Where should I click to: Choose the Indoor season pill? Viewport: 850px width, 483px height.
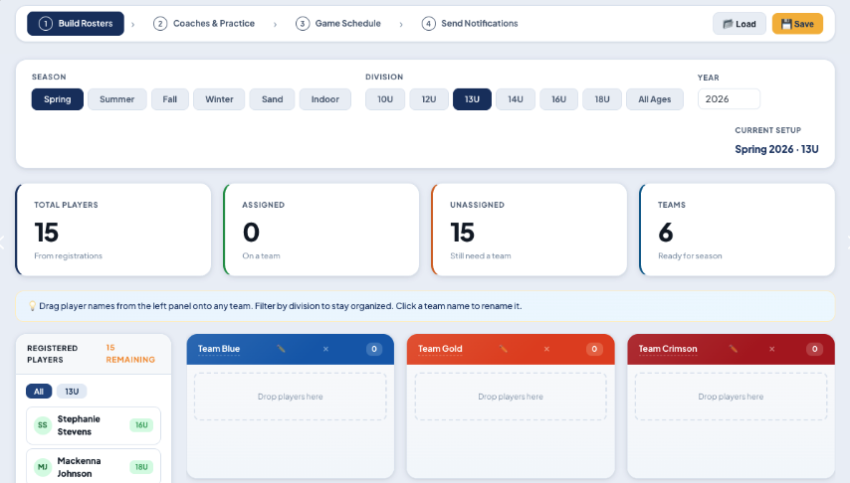(324, 99)
